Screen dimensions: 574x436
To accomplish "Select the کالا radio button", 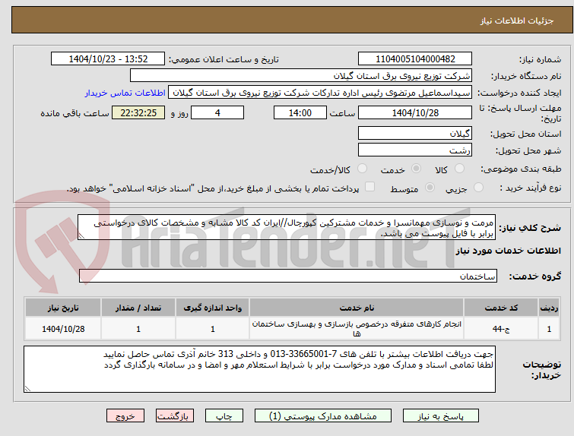I will (458, 169).
